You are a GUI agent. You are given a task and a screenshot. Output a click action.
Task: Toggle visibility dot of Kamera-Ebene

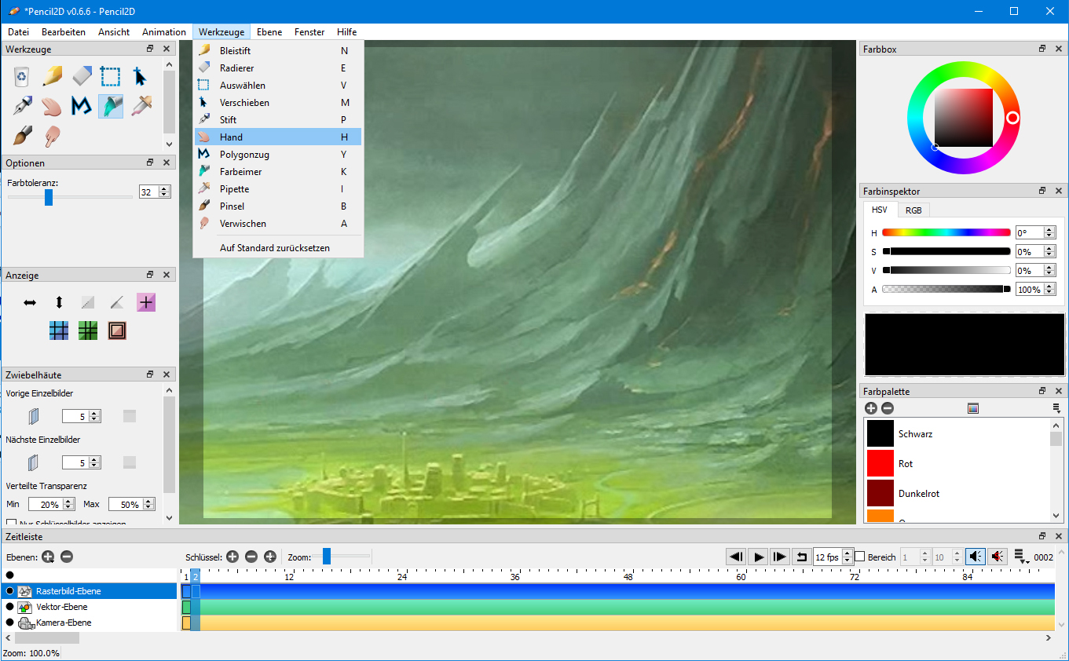10,623
